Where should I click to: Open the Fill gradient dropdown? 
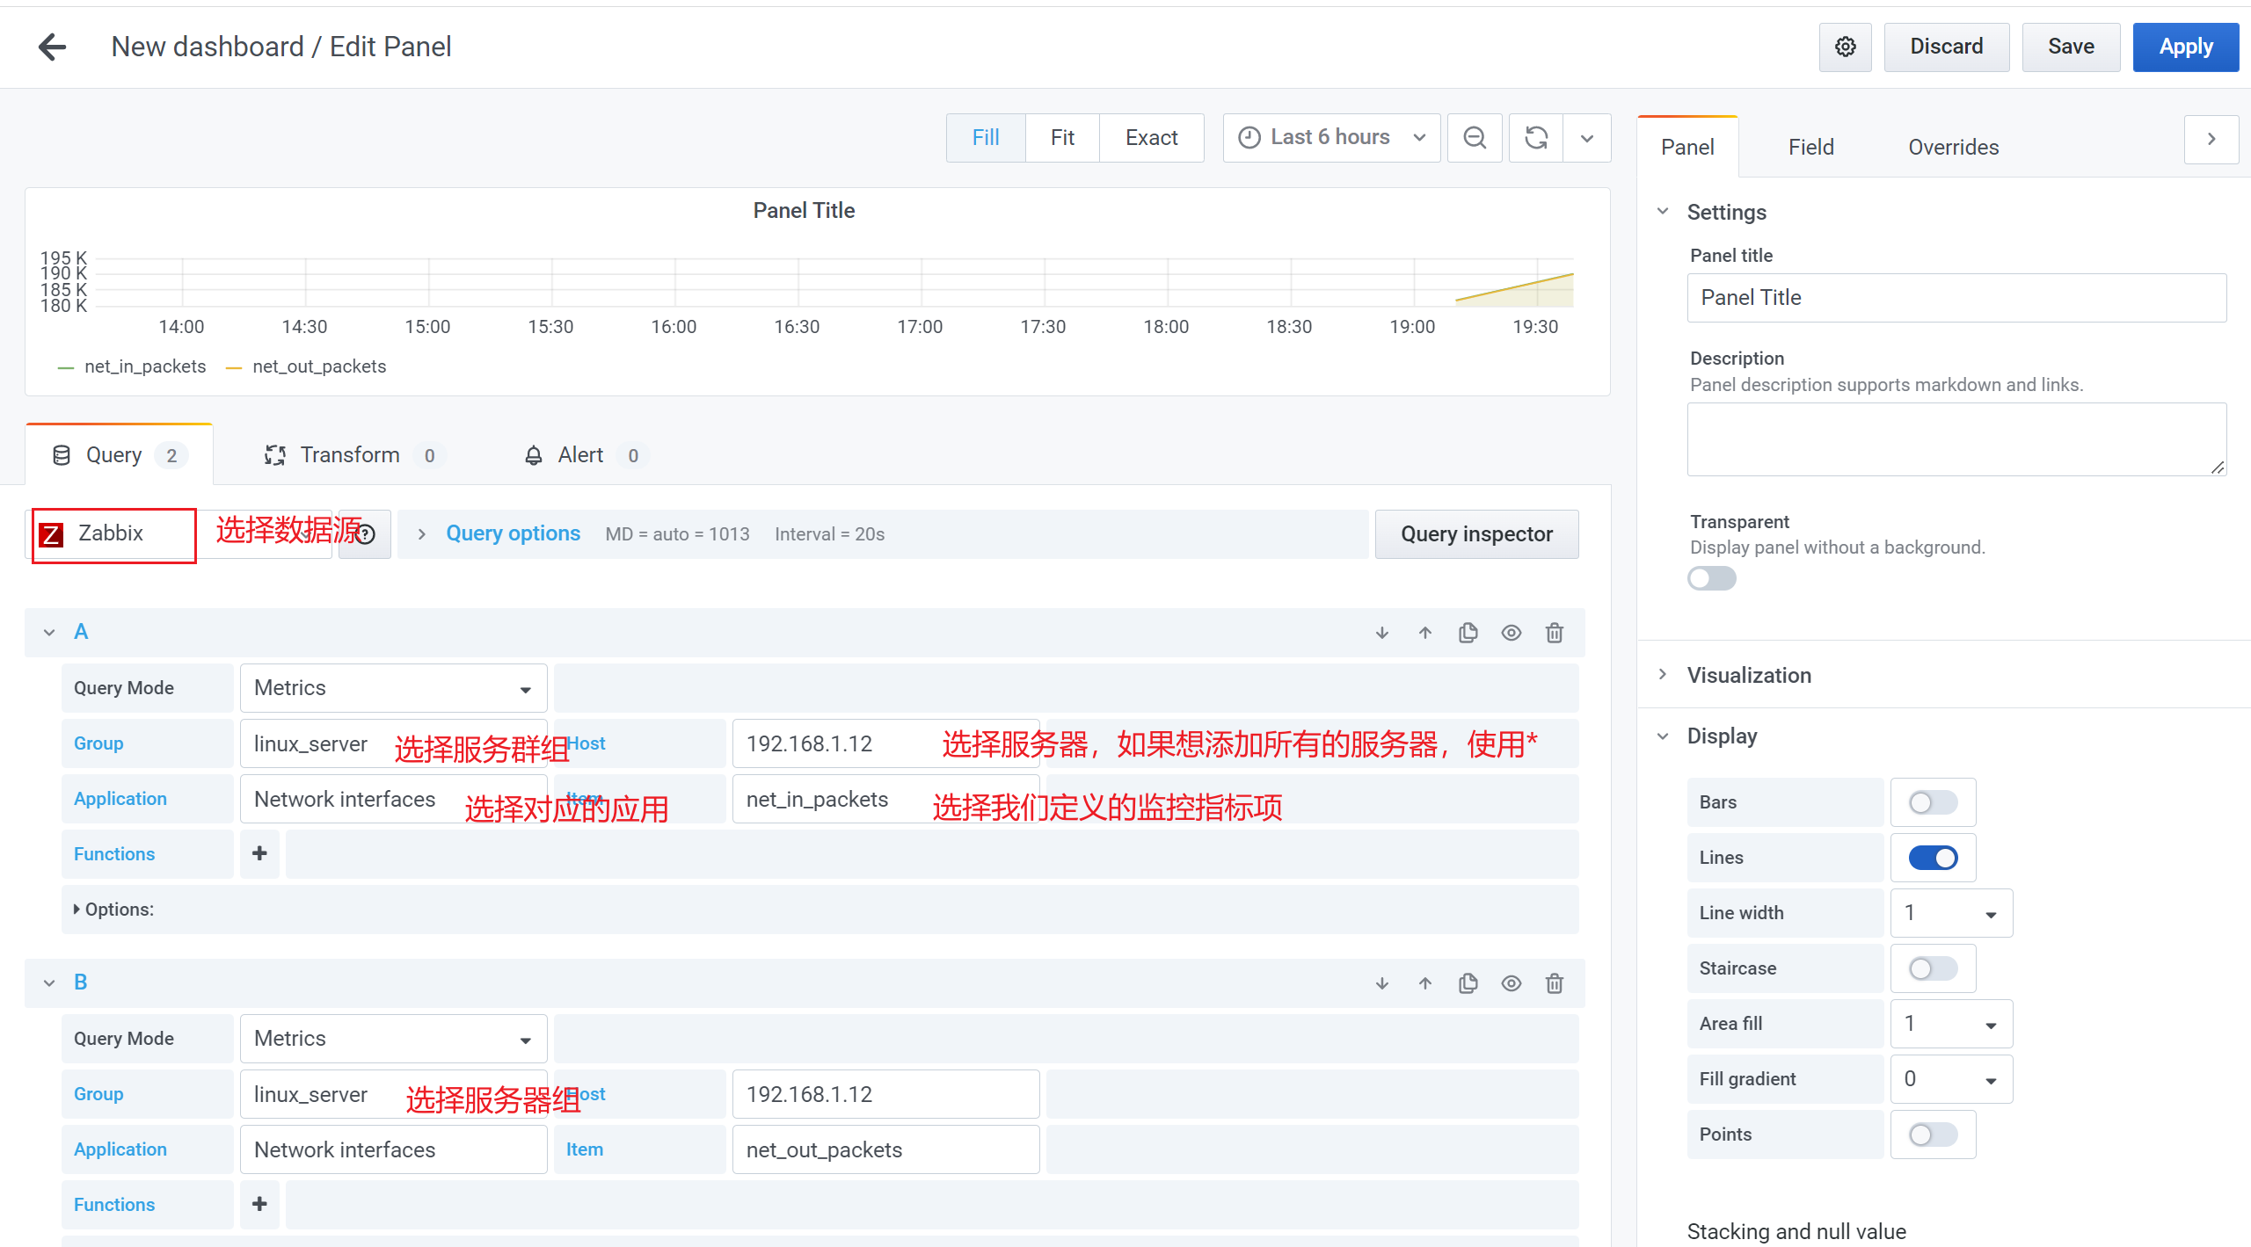tap(1951, 1079)
